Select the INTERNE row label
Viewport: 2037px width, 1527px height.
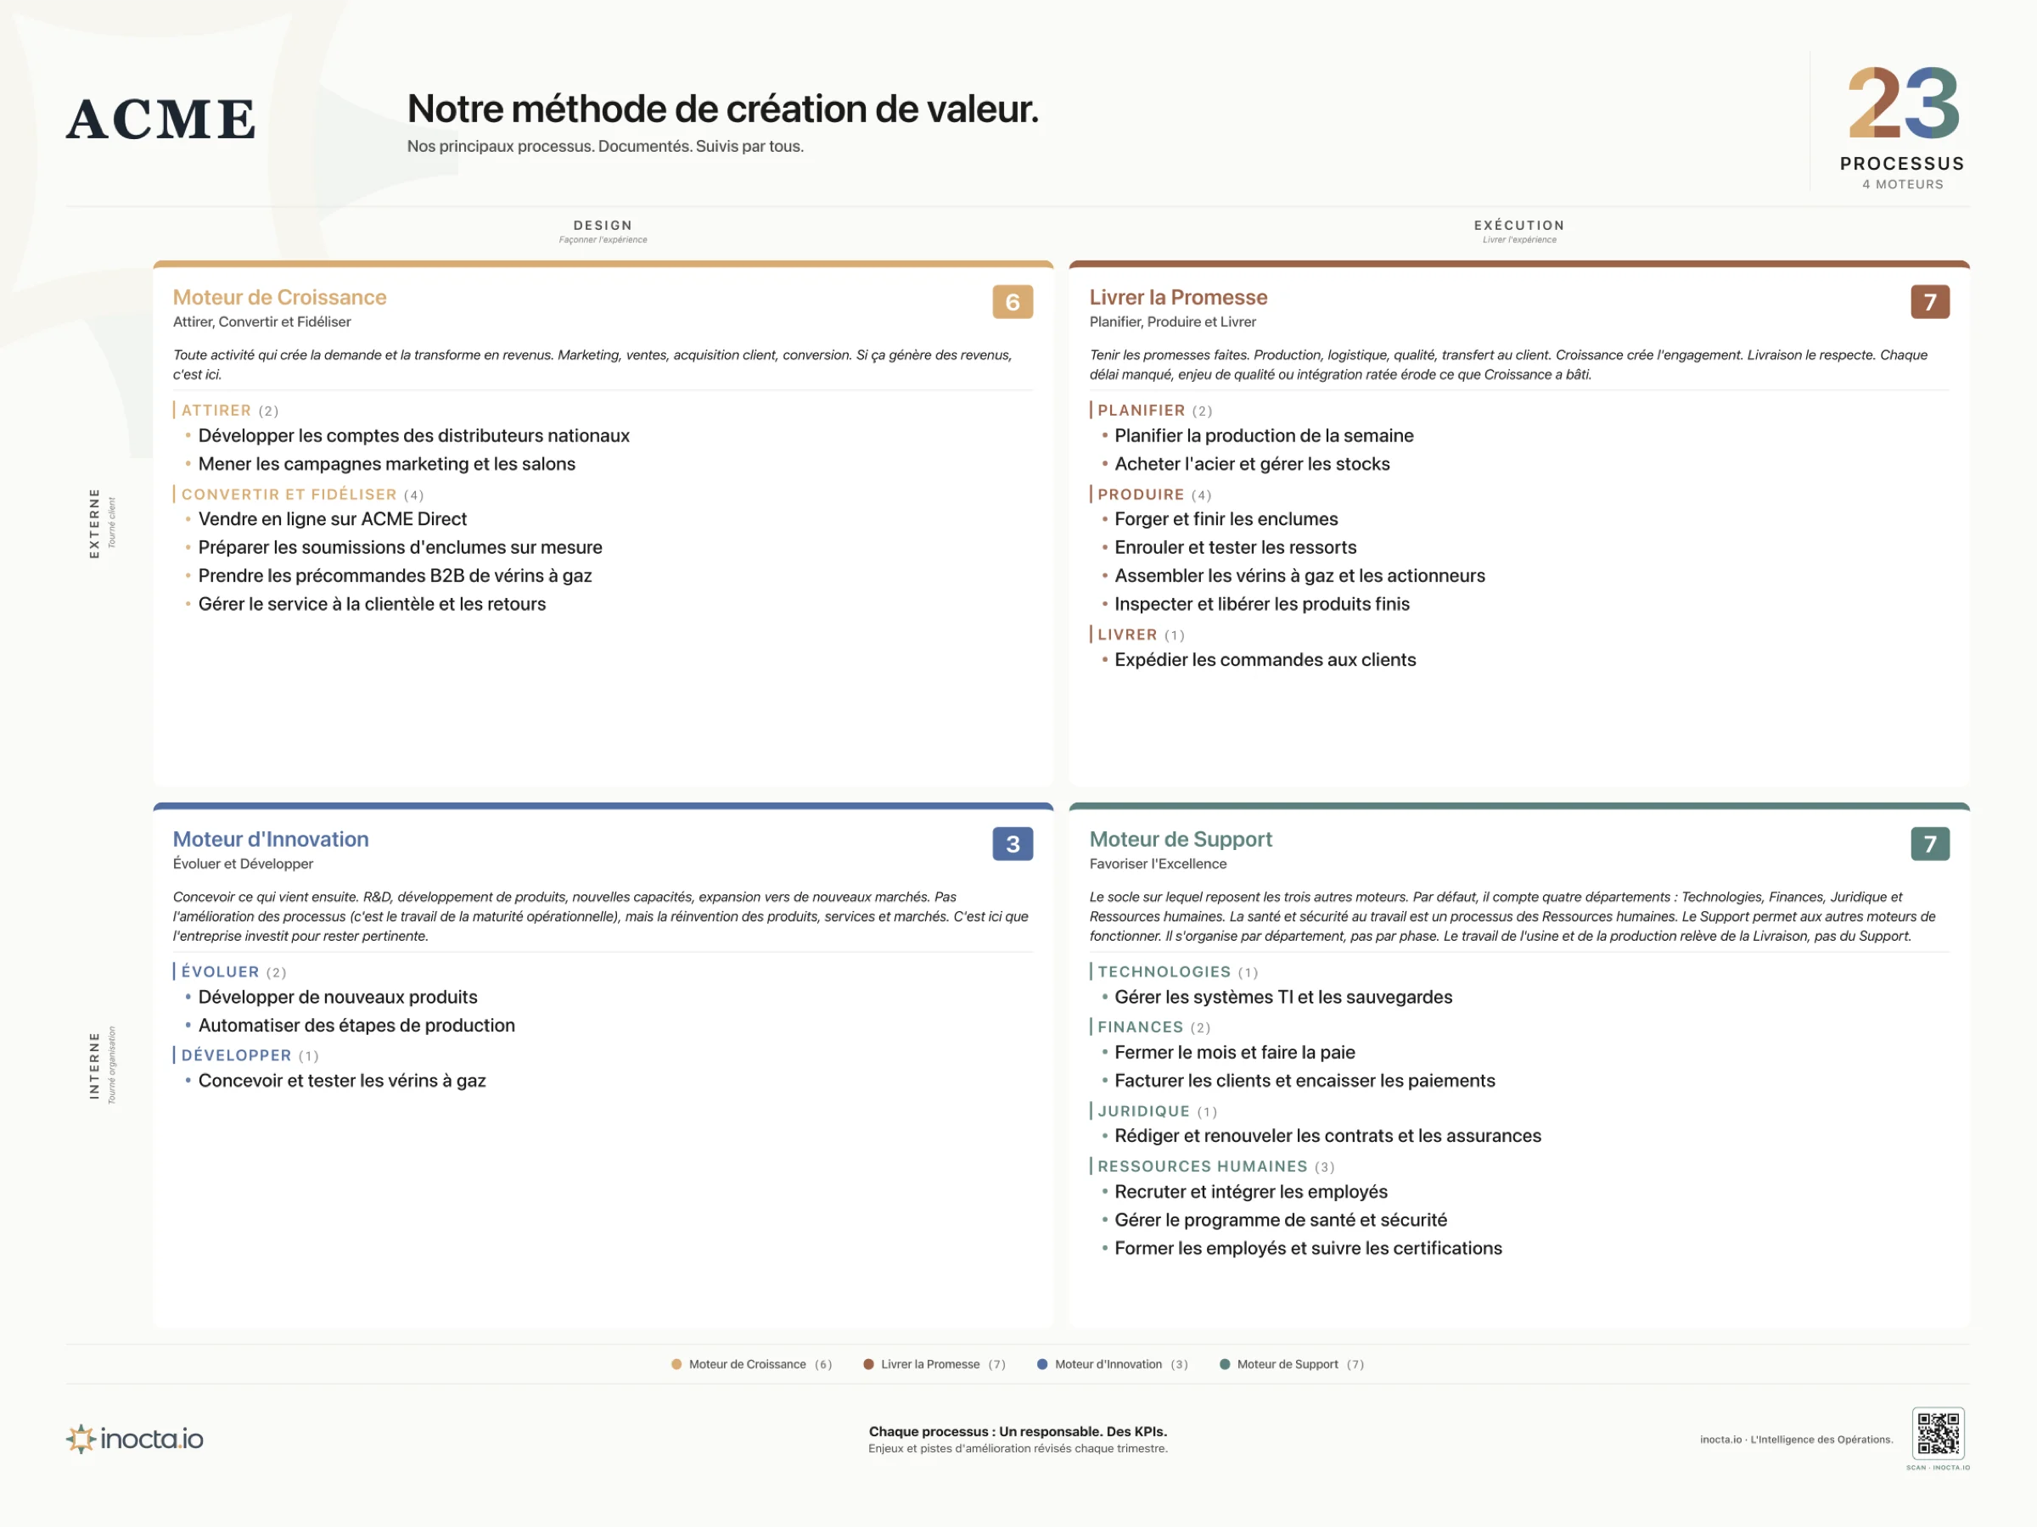coord(94,1065)
